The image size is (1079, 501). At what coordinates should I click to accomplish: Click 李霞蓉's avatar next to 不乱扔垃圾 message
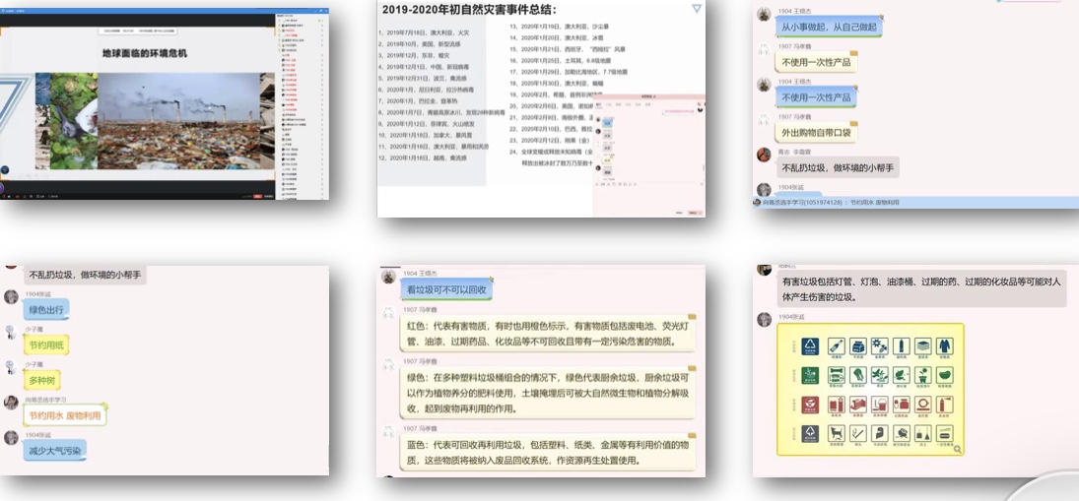[x=764, y=155]
